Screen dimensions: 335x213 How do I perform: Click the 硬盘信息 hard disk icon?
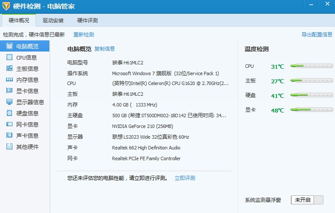9,113
